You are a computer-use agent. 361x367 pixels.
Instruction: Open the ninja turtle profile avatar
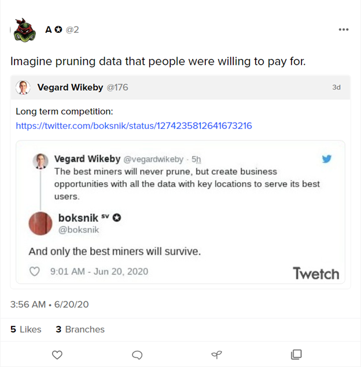pos(25,31)
